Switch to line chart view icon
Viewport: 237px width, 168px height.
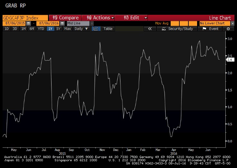coord(96,29)
